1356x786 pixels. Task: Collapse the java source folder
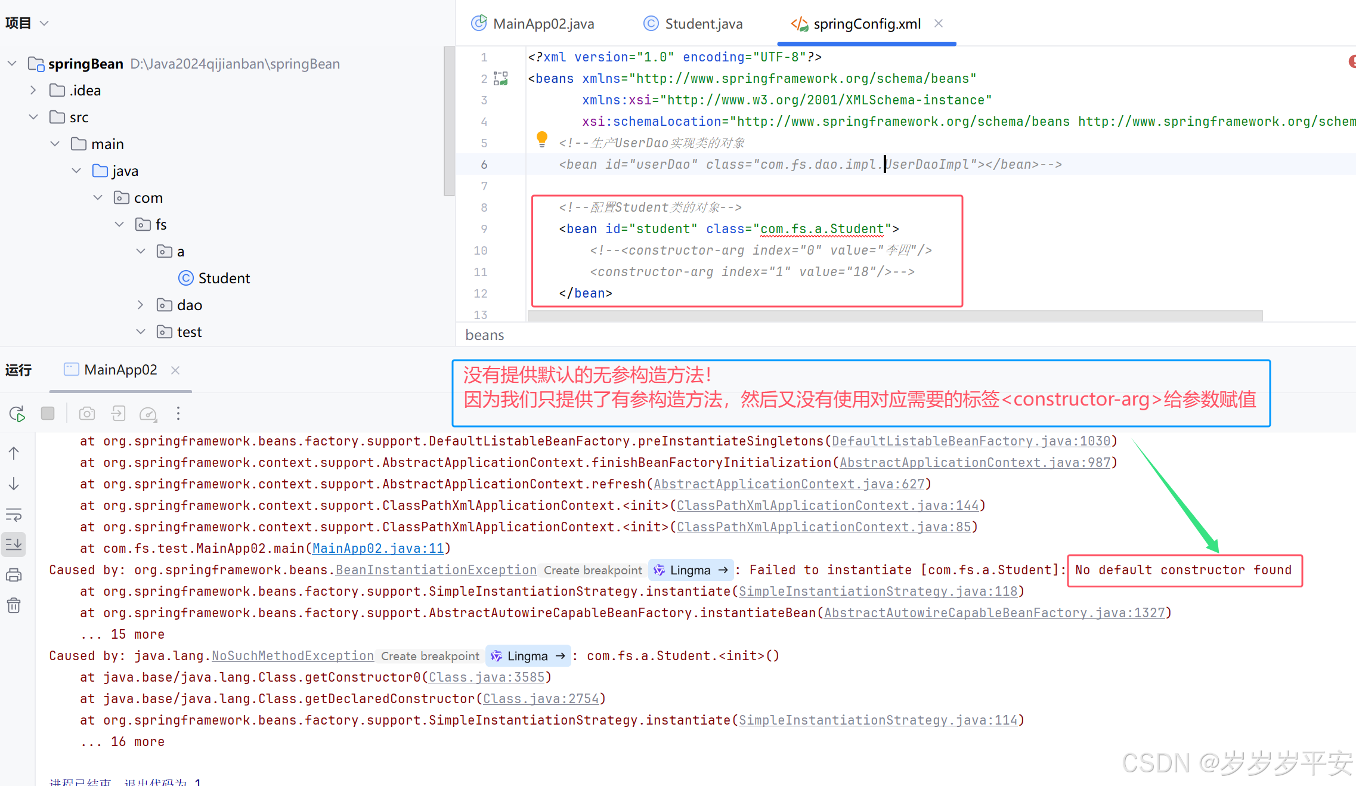tap(76, 171)
